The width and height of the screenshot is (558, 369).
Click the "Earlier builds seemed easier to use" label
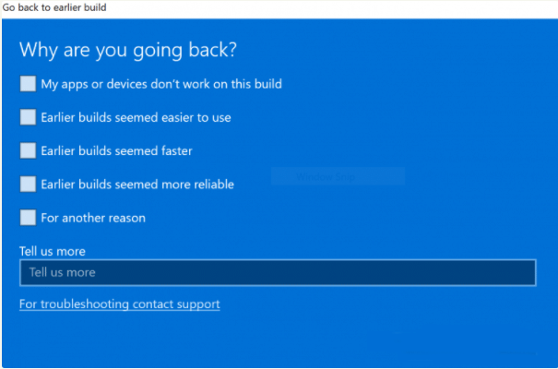tap(136, 117)
